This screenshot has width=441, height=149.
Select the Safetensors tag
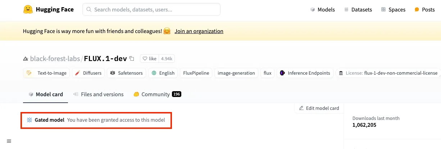pos(127,73)
